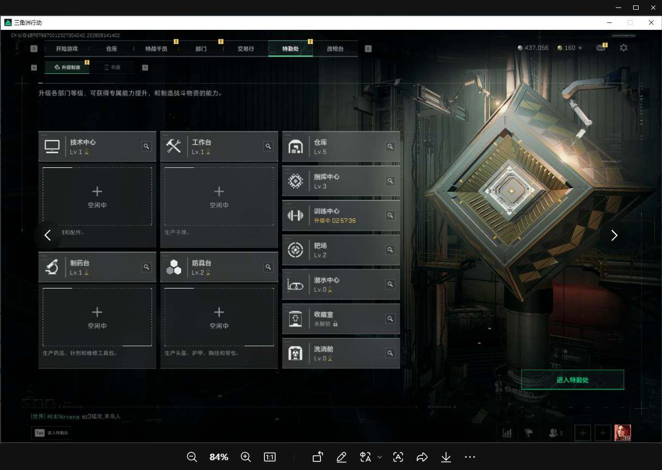The height and width of the screenshot is (470, 662).
Task: Add teammate in second empty squad slot
Action: pyautogui.click(x=603, y=433)
